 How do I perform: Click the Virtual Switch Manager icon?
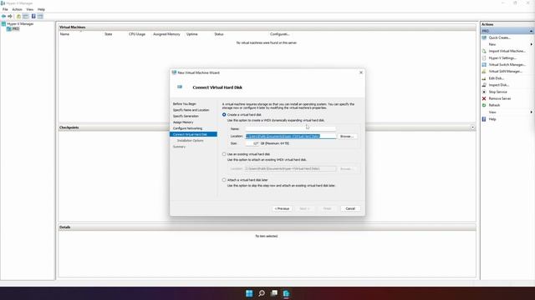tap(484, 65)
